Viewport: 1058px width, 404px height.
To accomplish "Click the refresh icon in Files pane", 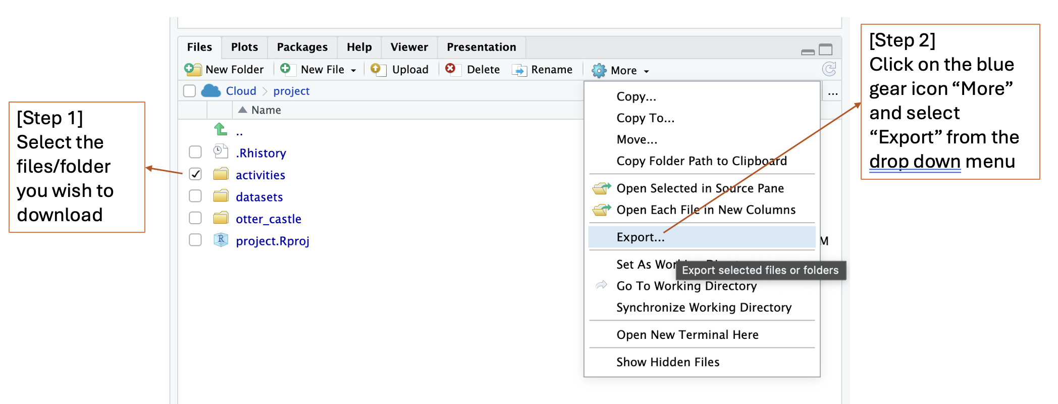I will (829, 69).
